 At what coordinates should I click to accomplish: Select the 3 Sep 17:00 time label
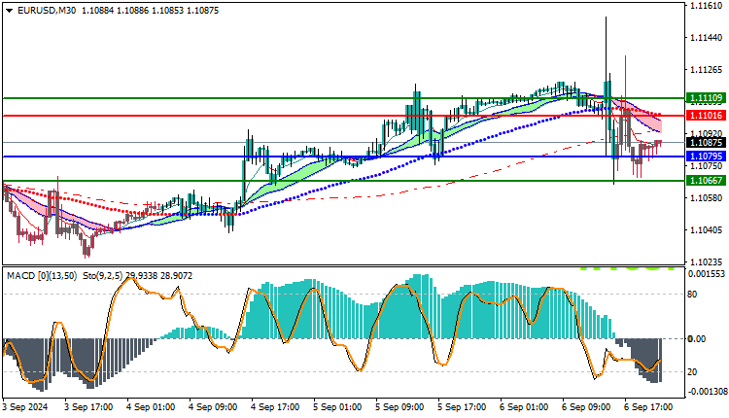88,407
